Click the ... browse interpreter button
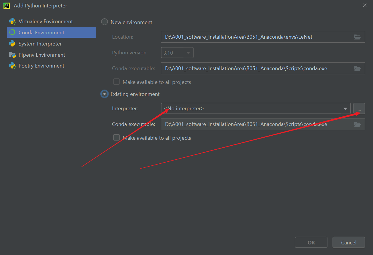The image size is (373, 255). (359, 108)
